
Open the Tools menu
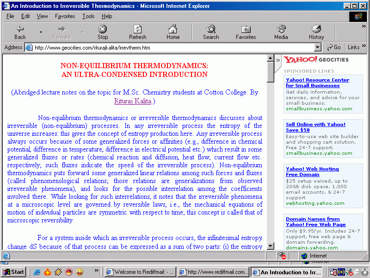pos(88,16)
